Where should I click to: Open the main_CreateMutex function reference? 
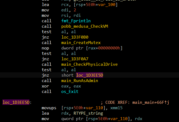(x=81, y=43)
